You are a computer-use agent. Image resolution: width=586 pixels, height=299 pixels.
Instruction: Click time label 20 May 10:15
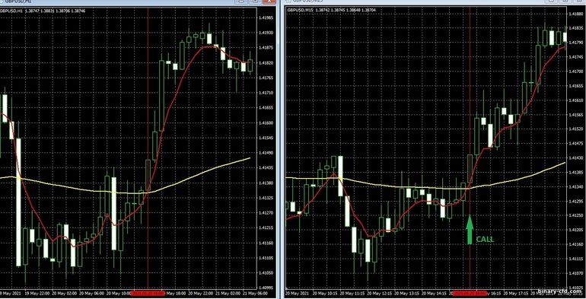325,294
